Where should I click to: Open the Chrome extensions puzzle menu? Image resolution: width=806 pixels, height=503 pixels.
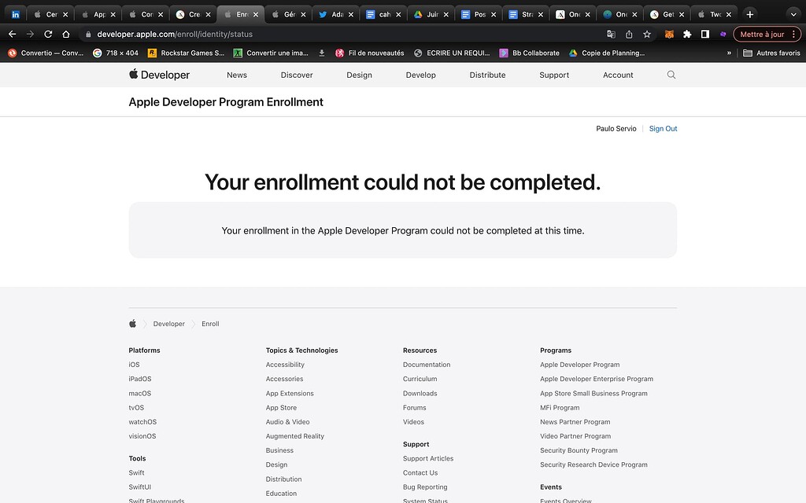click(x=686, y=34)
